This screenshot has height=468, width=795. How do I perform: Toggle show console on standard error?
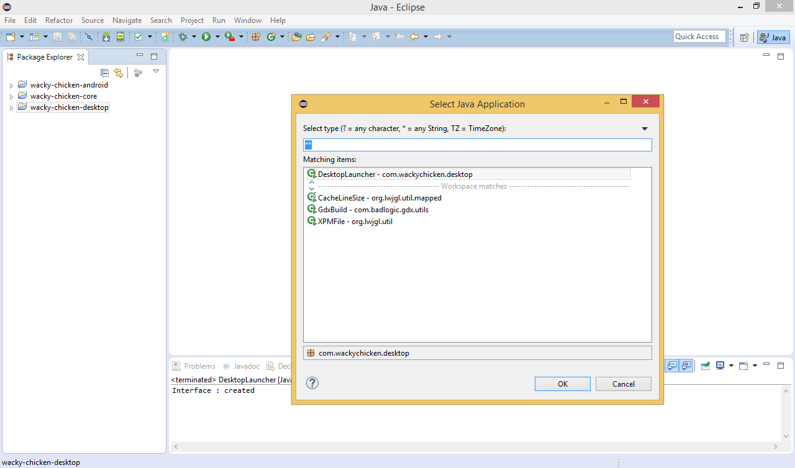(x=686, y=366)
